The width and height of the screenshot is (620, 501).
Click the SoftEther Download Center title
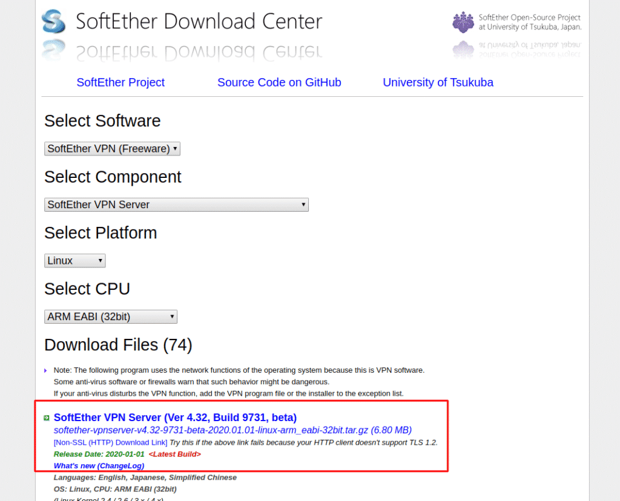click(199, 21)
